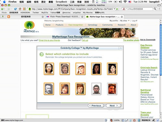Switch to the Flickr Photo Download tab
This screenshot has height=122, width=162.
(x=65, y=17)
